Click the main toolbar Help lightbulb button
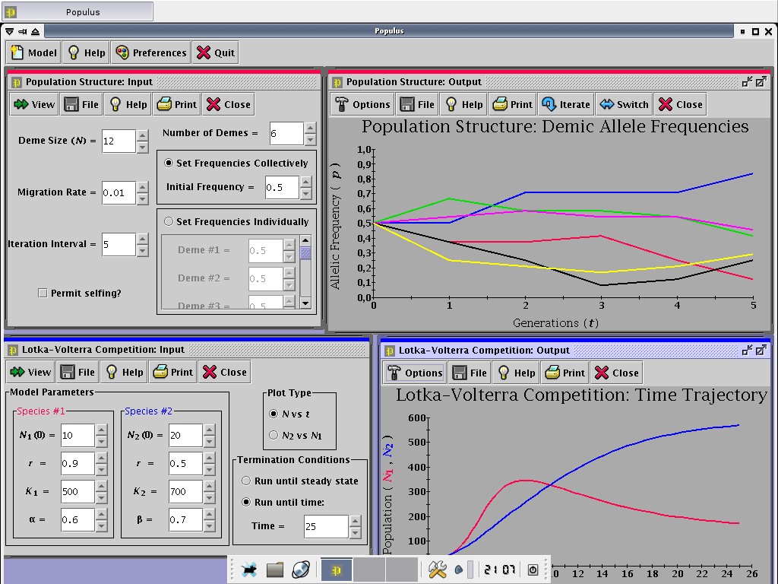 [87, 52]
